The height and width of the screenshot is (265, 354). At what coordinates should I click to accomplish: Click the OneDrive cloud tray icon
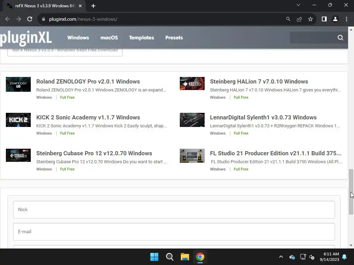tap(292, 257)
